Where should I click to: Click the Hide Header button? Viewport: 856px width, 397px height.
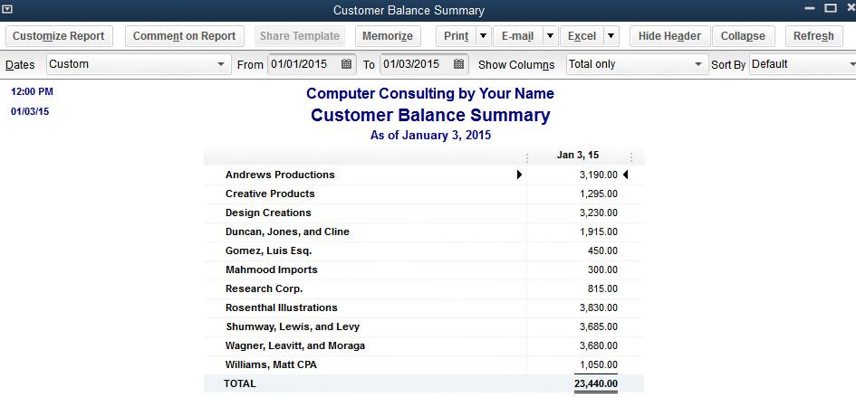(x=669, y=36)
